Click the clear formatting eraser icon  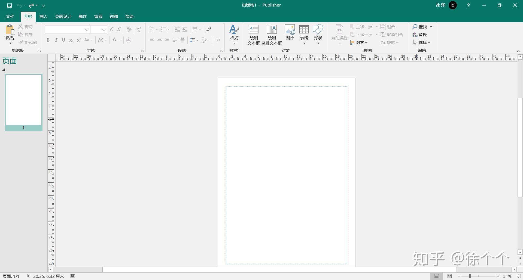[129, 29]
